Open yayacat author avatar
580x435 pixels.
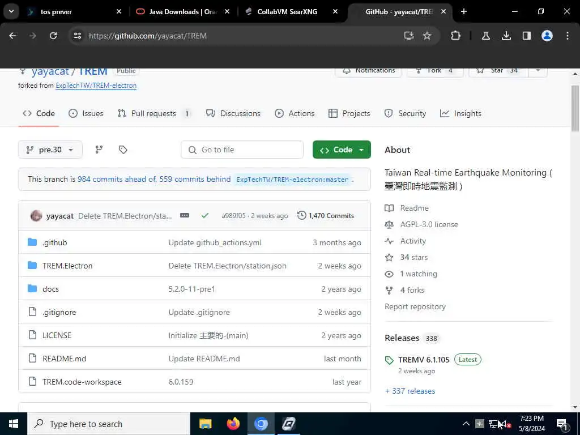coord(36,216)
